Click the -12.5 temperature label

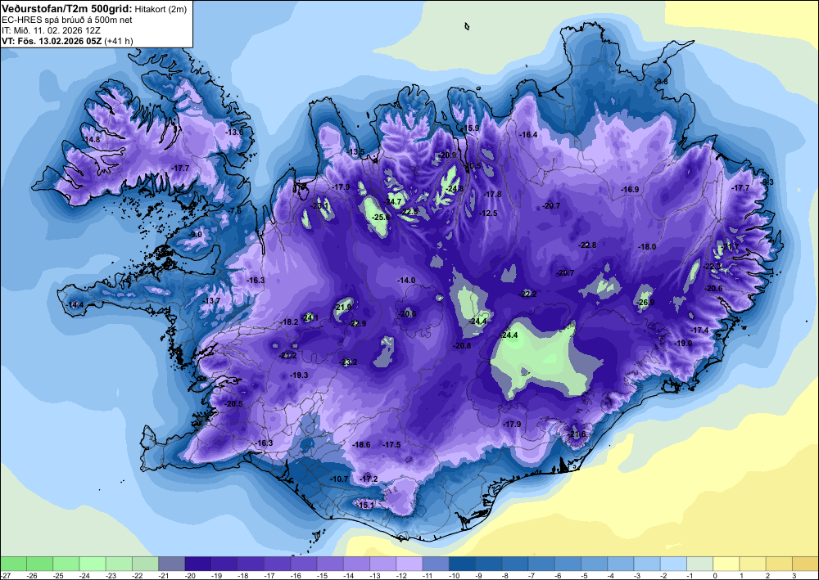488,214
